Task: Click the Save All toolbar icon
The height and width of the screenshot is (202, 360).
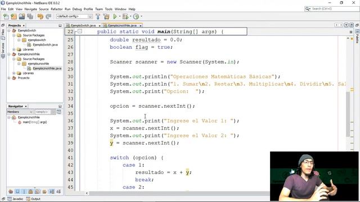Action: click(30, 16)
